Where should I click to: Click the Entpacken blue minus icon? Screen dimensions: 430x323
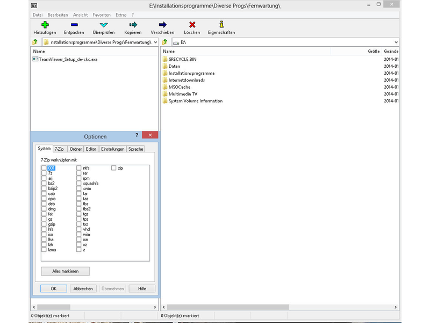pyautogui.click(x=74, y=25)
